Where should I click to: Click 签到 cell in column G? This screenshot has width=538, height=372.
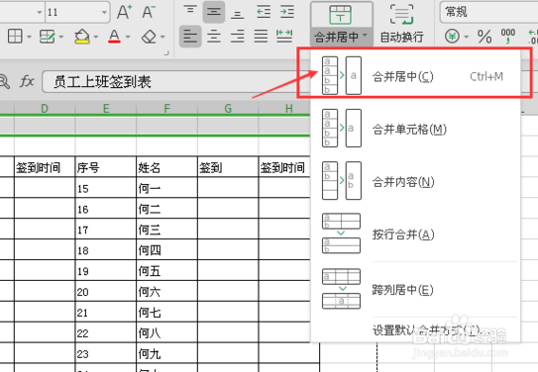pos(228,167)
